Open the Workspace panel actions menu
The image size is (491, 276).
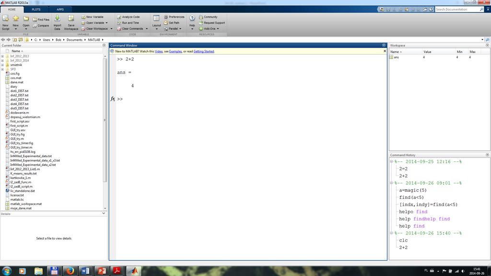487,46
